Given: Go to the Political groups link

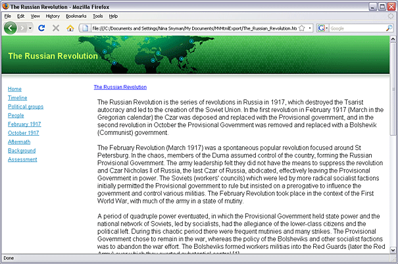Looking at the screenshot, I should (26, 107).
